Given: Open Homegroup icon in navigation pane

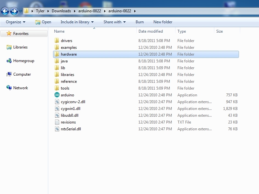Looking at the screenshot, I should [x=9, y=61].
